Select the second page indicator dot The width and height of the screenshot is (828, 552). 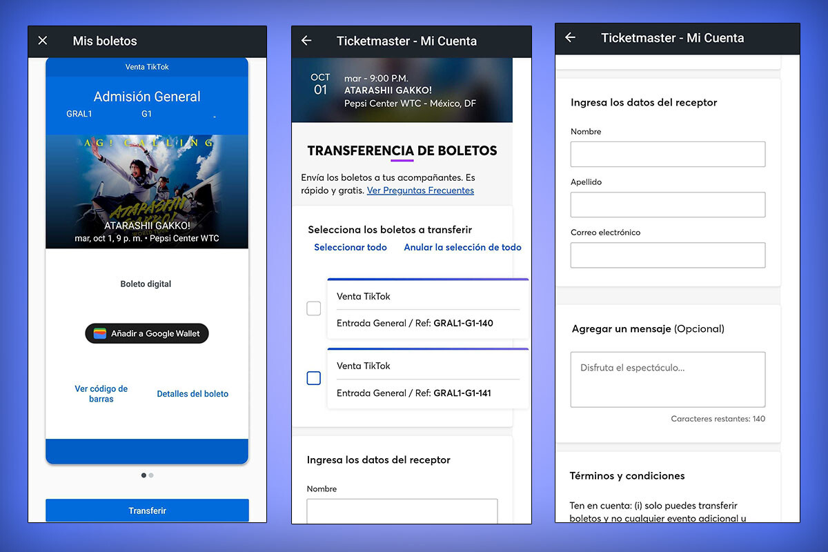(x=151, y=475)
